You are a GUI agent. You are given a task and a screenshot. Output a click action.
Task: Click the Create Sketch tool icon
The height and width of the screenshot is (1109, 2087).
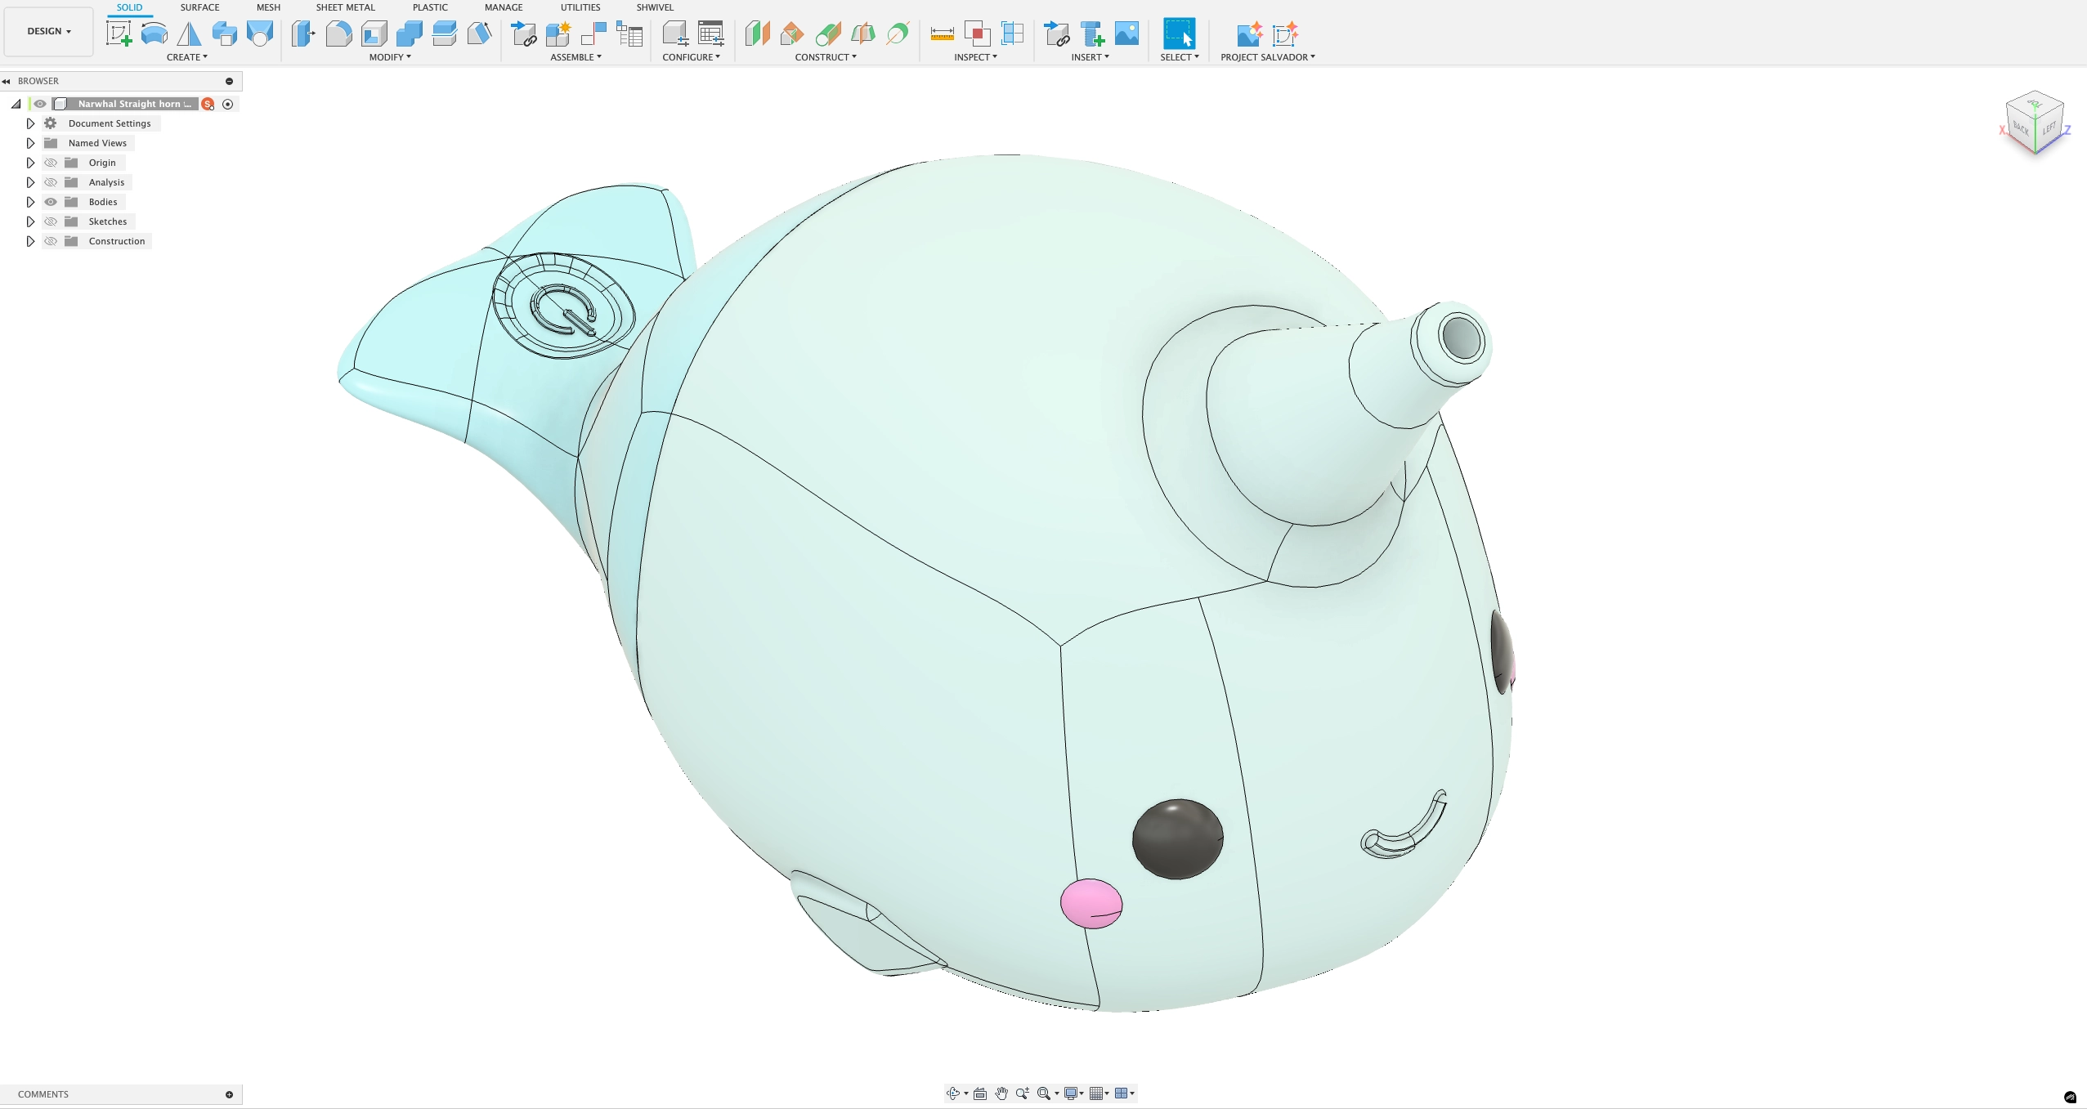click(x=119, y=34)
